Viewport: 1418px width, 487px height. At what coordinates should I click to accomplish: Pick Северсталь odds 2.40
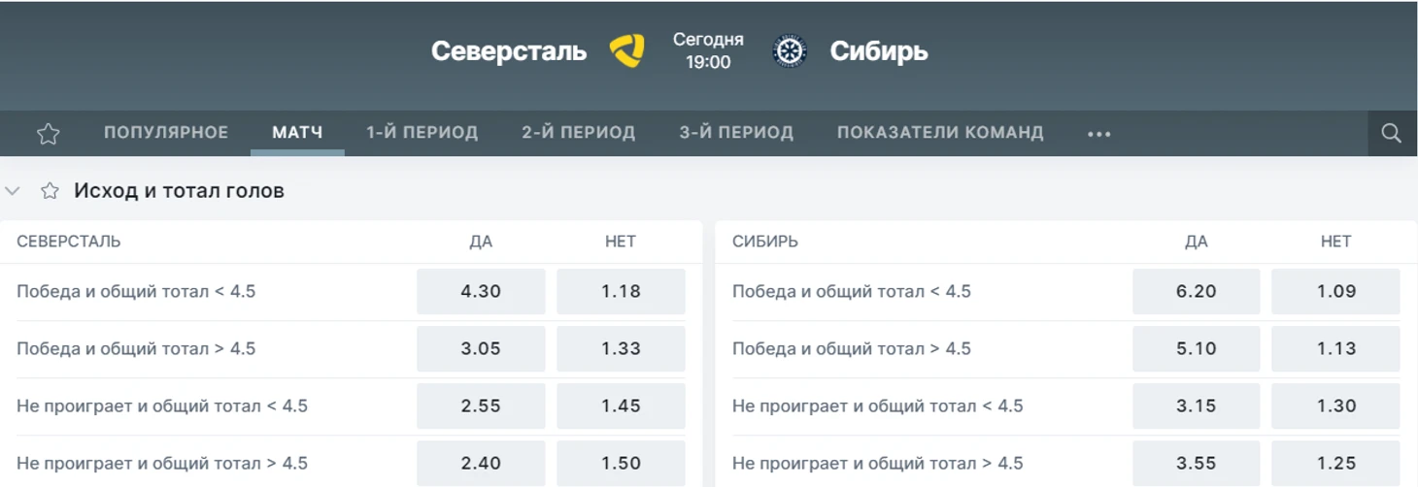click(481, 463)
